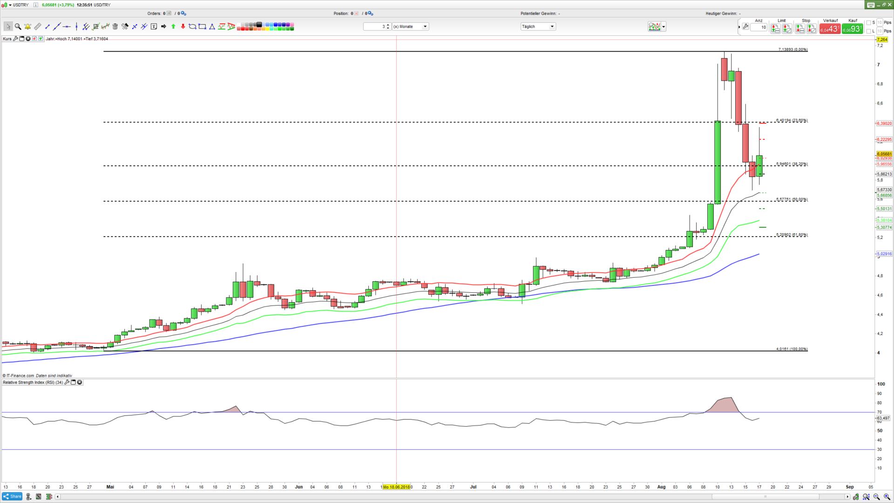Select the text annotation tool
This screenshot has width=894, height=503.
click(x=154, y=27)
